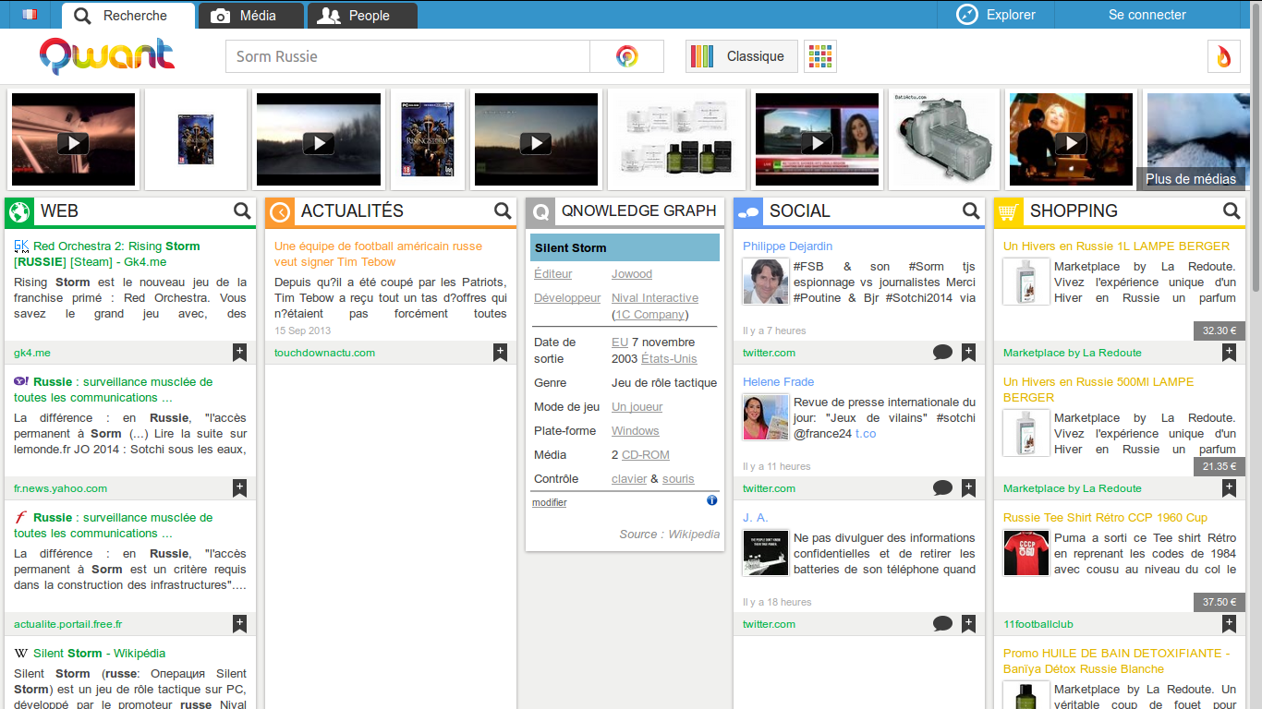Click the blue info icon in knowledge graph
Screen dimensions: 1262x709
(x=712, y=500)
